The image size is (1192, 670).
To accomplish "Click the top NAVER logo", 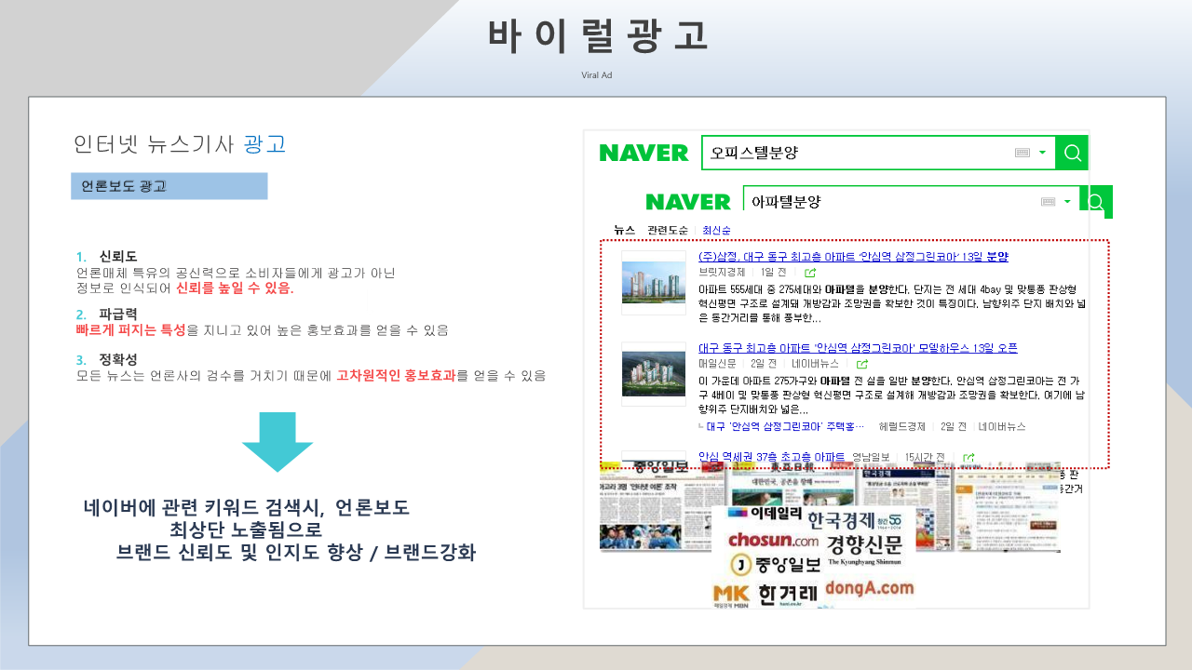I will coord(643,153).
